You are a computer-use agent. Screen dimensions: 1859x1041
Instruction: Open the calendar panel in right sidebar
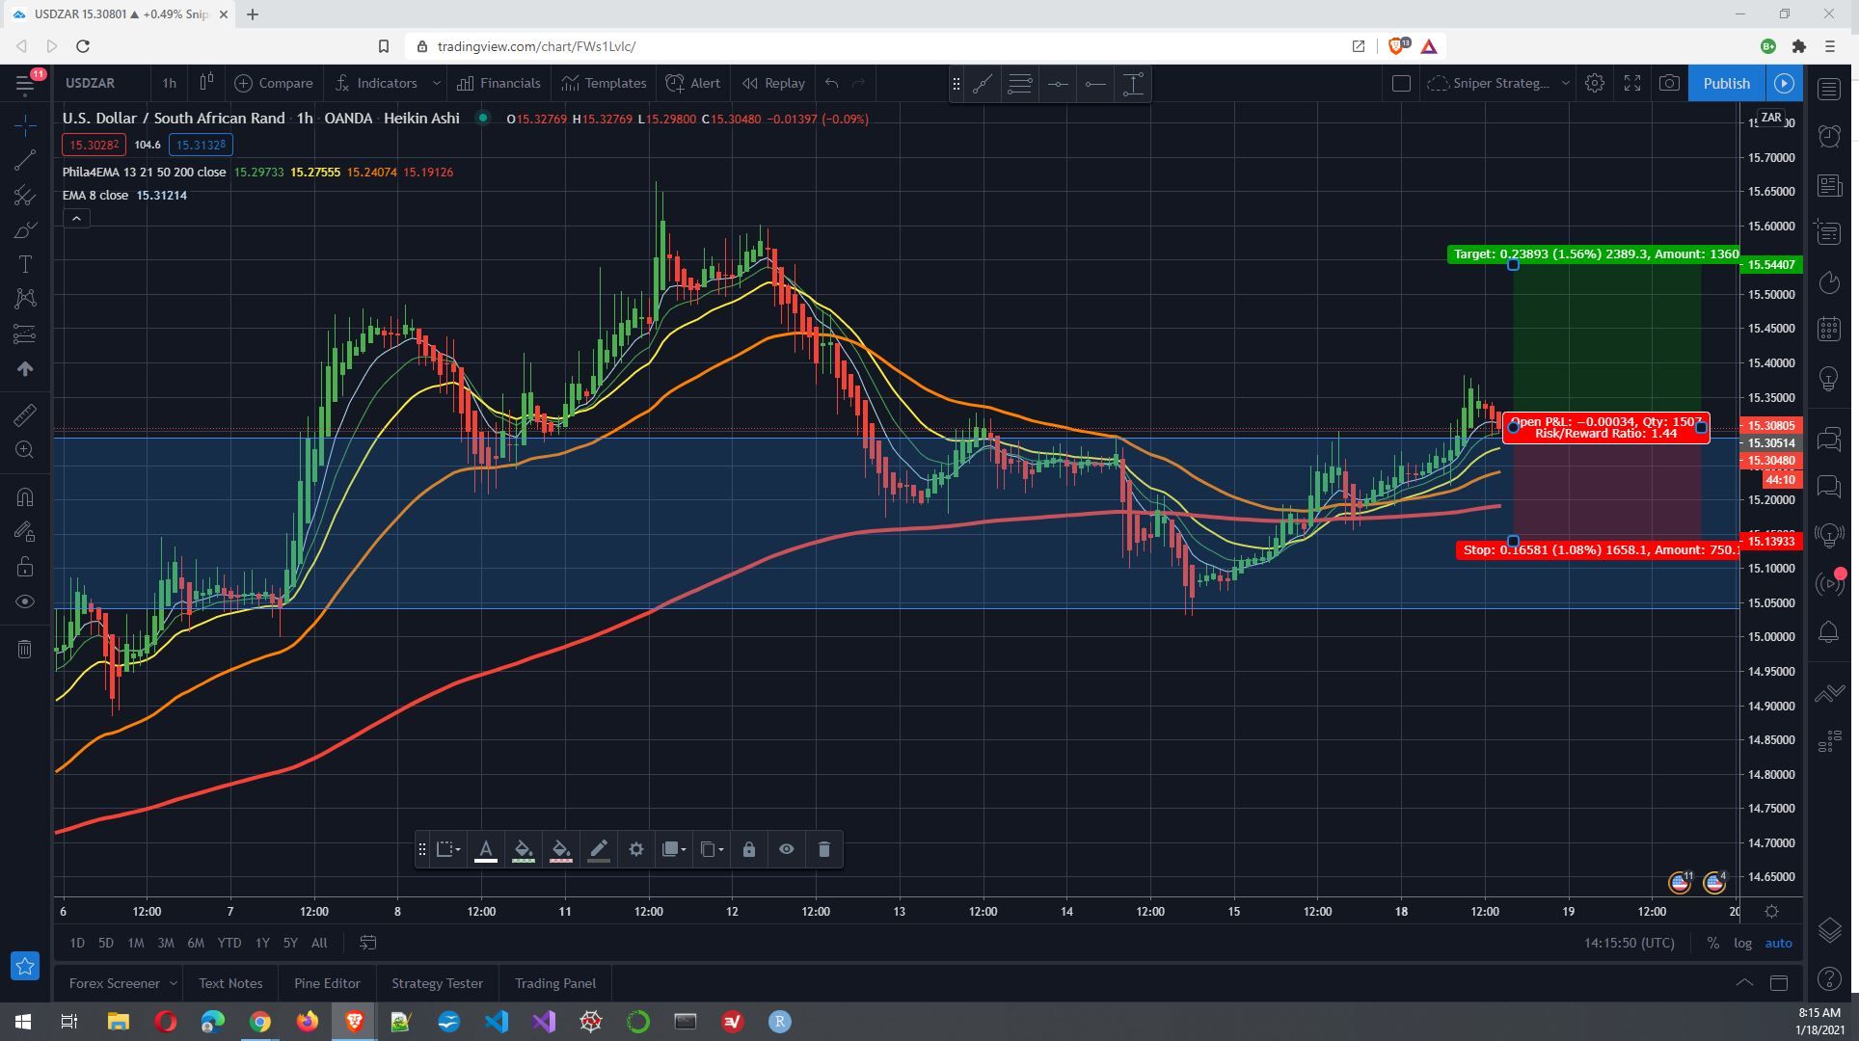1829,329
